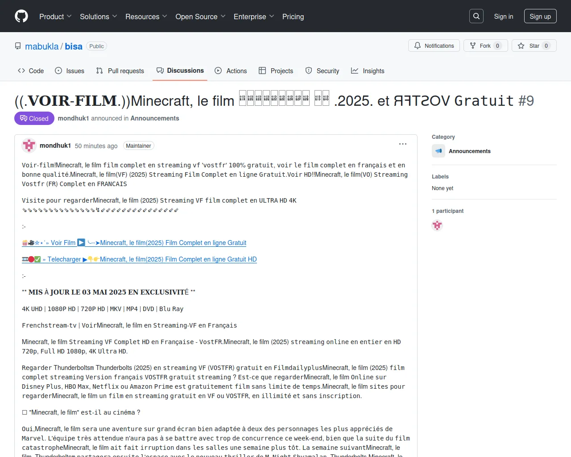Open the mabukla owner profile link
This screenshot has height=457, width=571.
(42, 46)
